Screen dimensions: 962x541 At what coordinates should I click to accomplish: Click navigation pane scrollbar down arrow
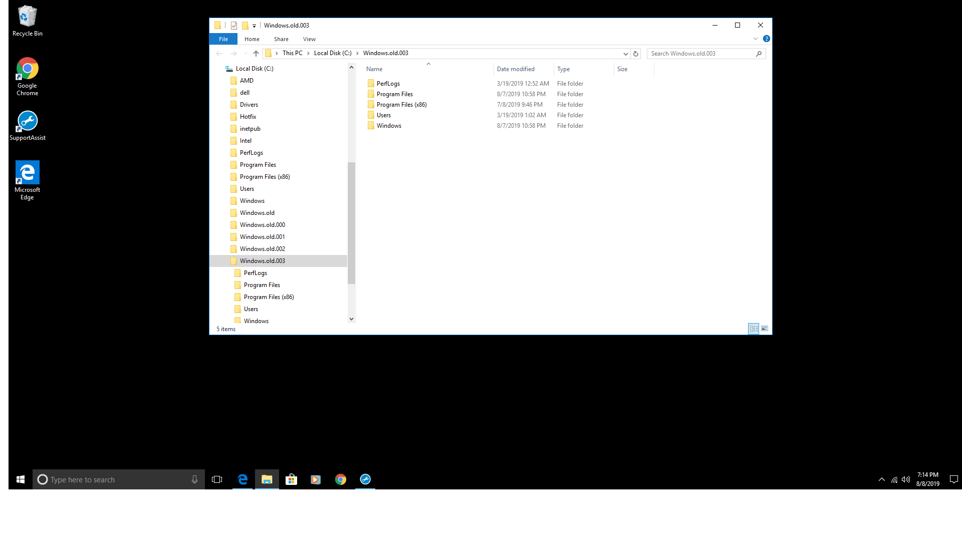pyautogui.click(x=351, y=319)
